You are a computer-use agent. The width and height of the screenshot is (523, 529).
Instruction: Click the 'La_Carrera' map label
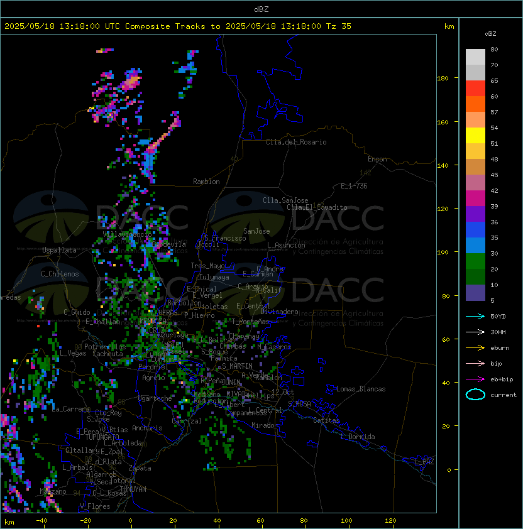71,409
